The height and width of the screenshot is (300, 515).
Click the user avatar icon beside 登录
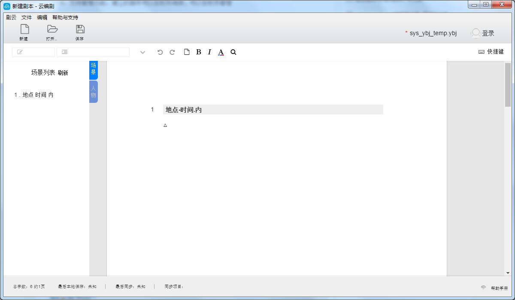pyautogui.click(x=476, y=33)
